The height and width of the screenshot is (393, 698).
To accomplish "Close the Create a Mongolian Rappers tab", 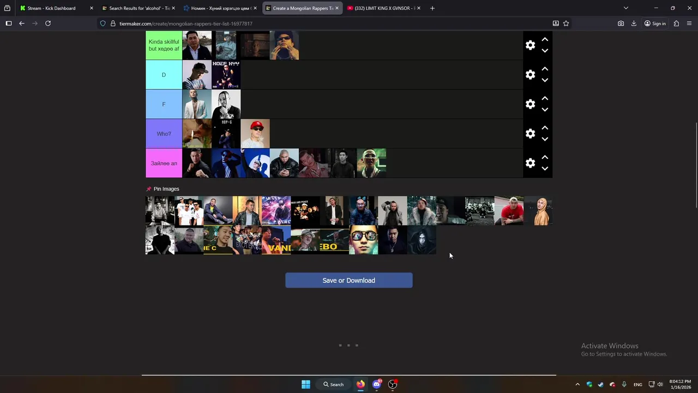I will pyautogui.click(x=337, y=8).
